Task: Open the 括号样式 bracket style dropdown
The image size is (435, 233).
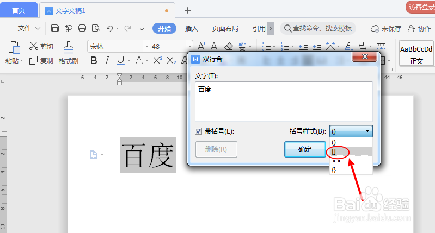Action: click(351, 131)
